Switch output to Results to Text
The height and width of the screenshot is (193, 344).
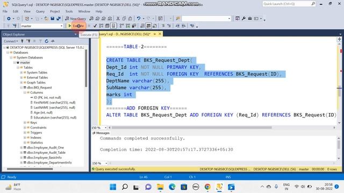pos(142,26)
